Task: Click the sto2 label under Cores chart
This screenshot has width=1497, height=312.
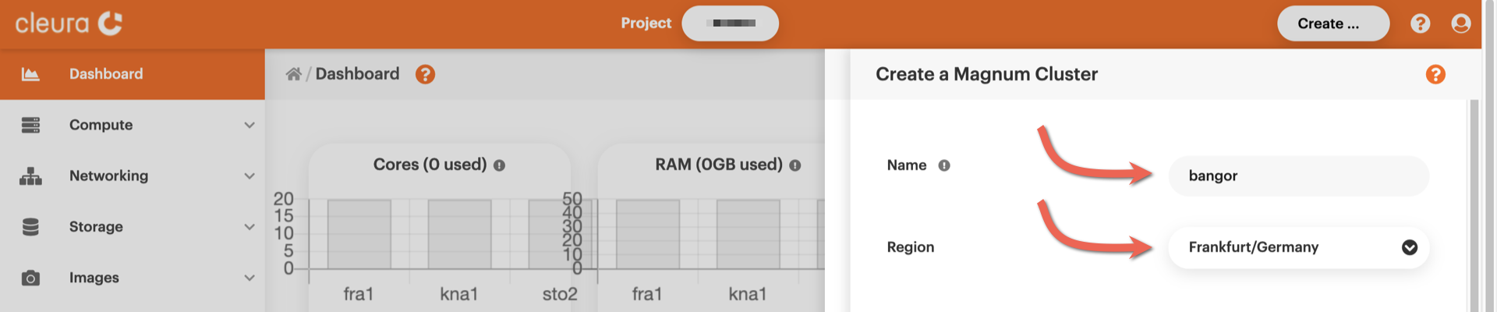Action: [x=560, y=294]
